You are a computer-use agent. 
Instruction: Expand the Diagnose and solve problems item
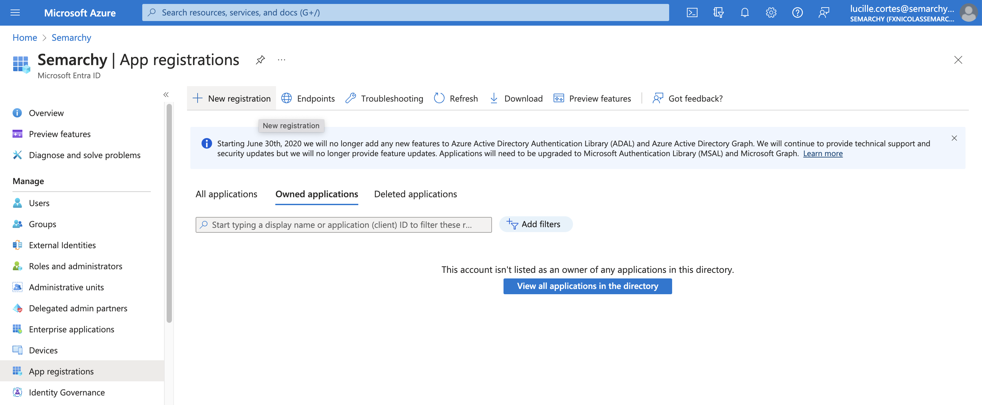pyautogui.click(x=85, y=155)
